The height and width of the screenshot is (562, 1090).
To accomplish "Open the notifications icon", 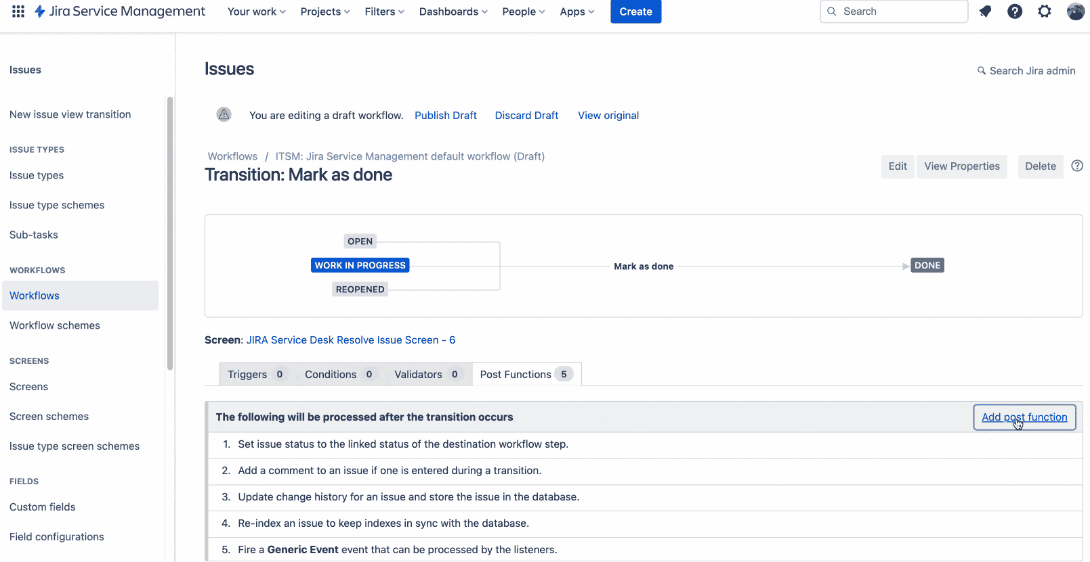I will tap(985, 11).
